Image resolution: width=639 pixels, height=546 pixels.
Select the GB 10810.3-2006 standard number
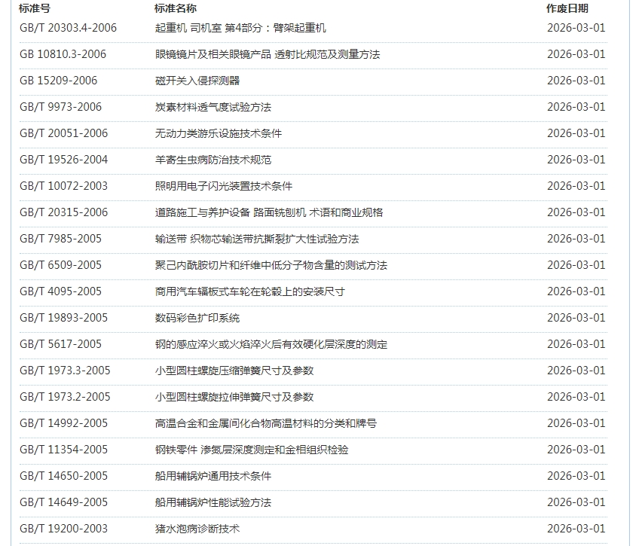(63, 54)
